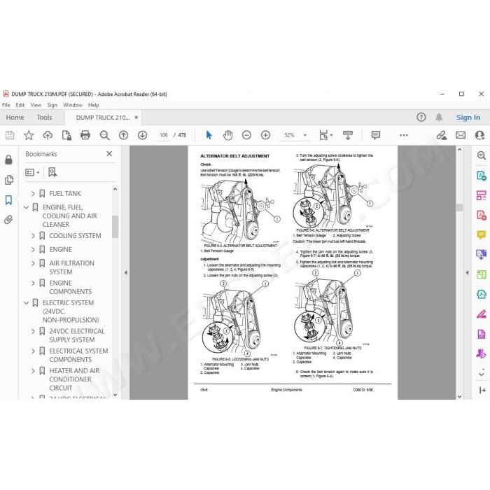
Task: Expand 24VDC ELECTRICAL SUPPLY SYSTEM bookmark
Action: pos(33,331)
